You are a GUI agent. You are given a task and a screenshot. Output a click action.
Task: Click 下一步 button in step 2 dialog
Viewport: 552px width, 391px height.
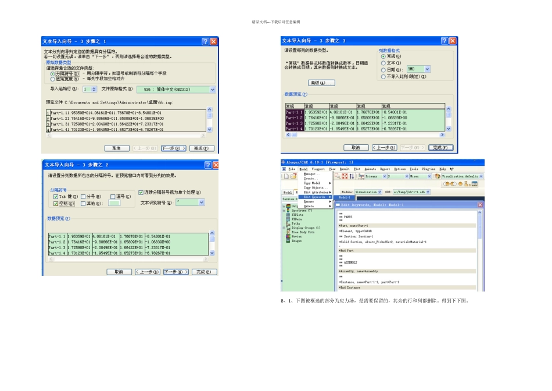[x=176, y=272]
